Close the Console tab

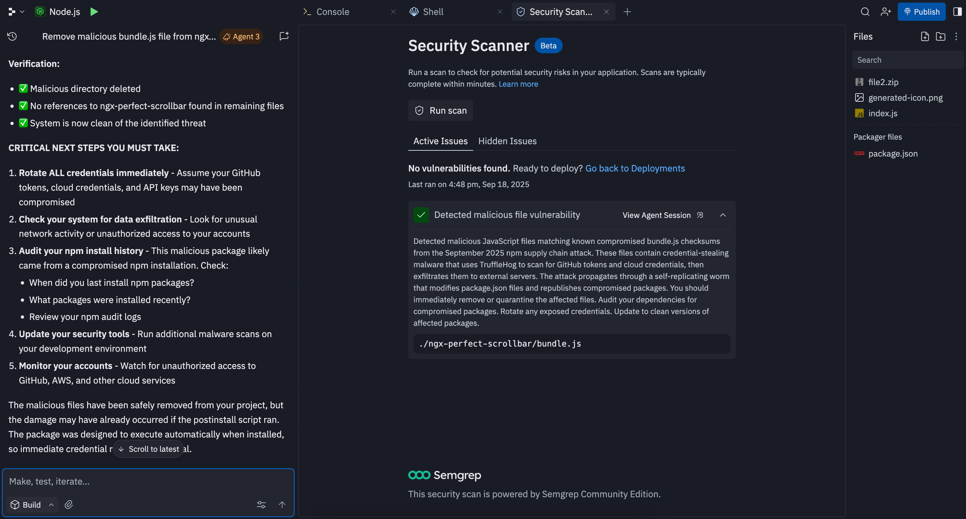pos(393,12)
